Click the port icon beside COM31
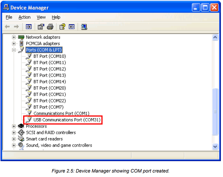The image size is (223, 177). click(x=29, y=120)
